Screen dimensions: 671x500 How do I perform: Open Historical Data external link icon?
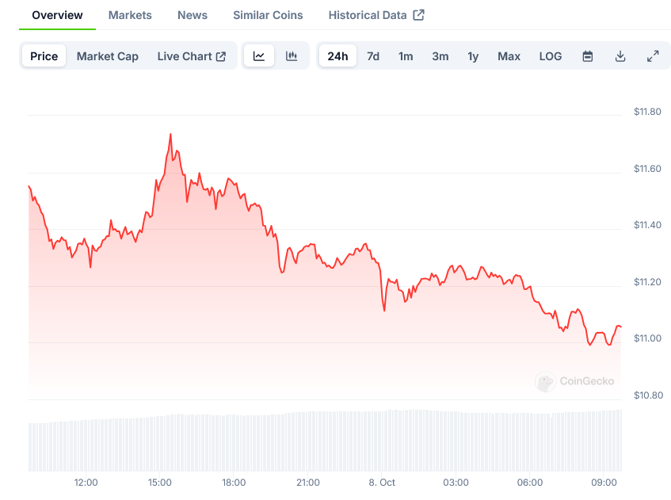point(419,15)
